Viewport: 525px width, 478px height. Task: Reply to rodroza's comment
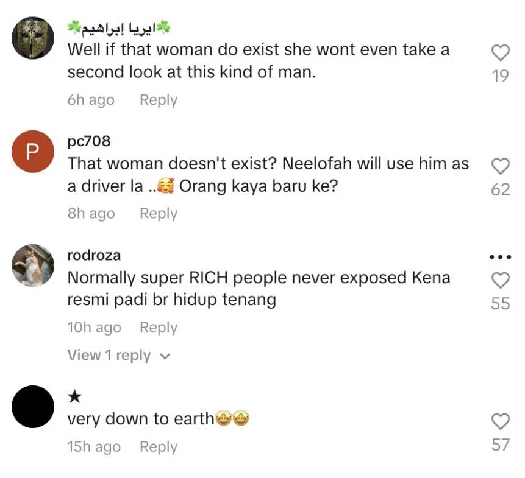point(158,327)
